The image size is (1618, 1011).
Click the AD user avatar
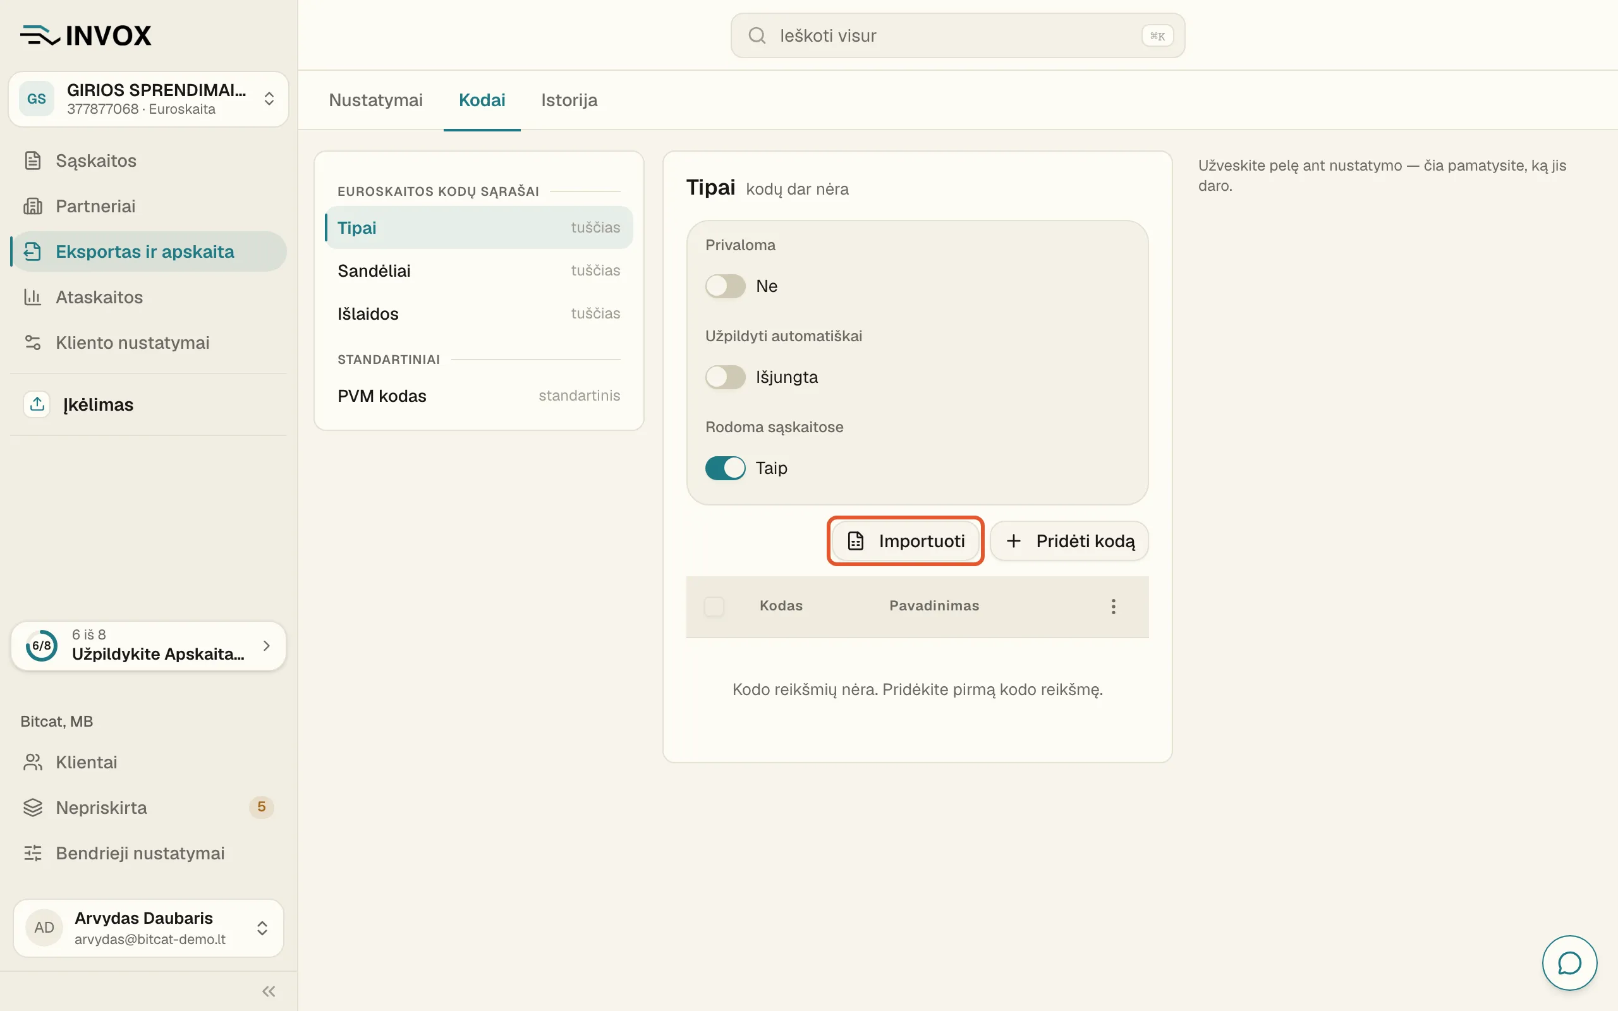[44, 928]
